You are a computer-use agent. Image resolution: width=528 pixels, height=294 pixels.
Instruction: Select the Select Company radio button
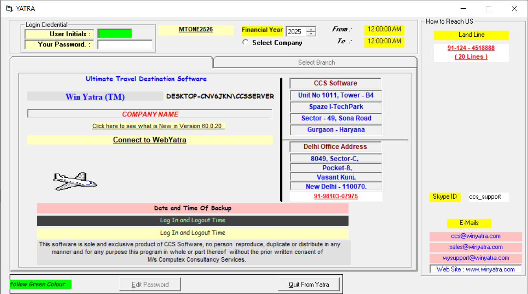pos(245,42)
